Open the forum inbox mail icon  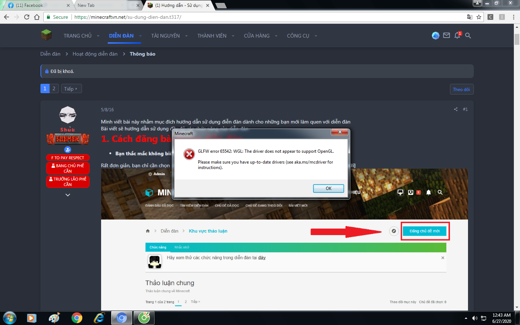(x=447, y=35)
